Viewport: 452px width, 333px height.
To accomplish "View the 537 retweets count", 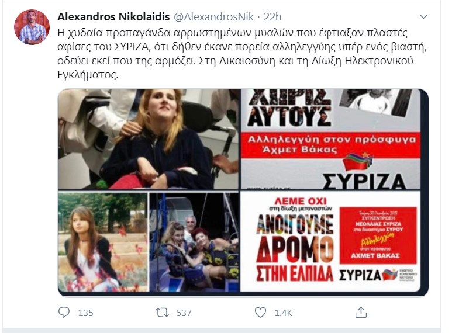I will point(184,313).
